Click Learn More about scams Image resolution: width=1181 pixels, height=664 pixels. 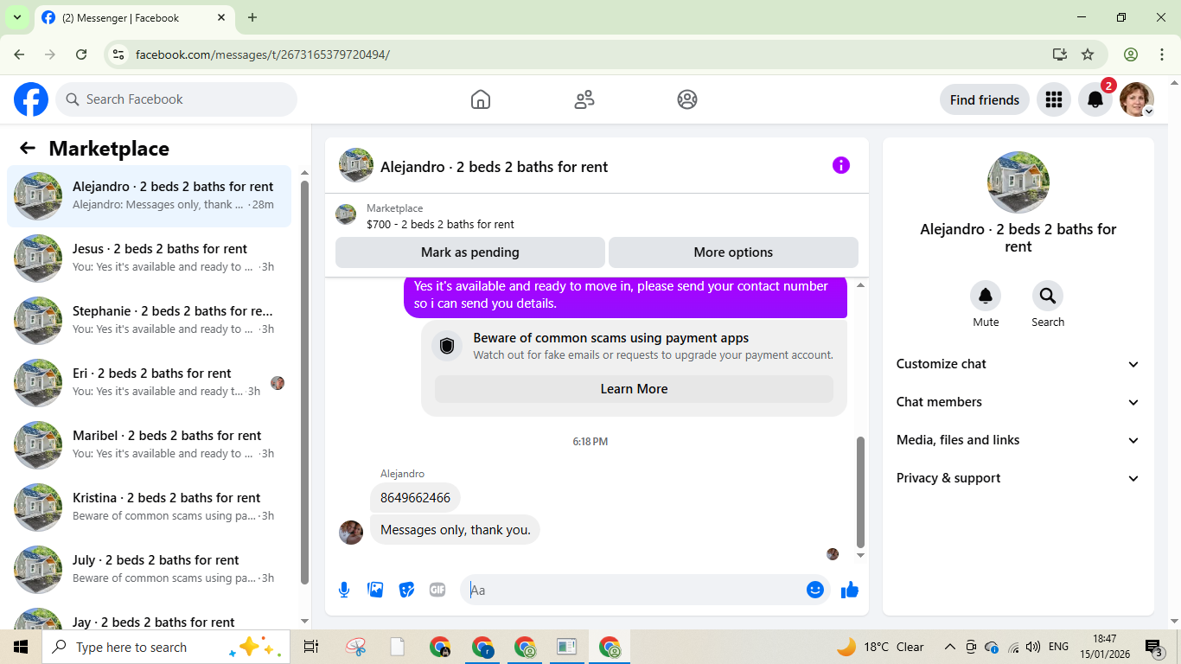[634, 389]
